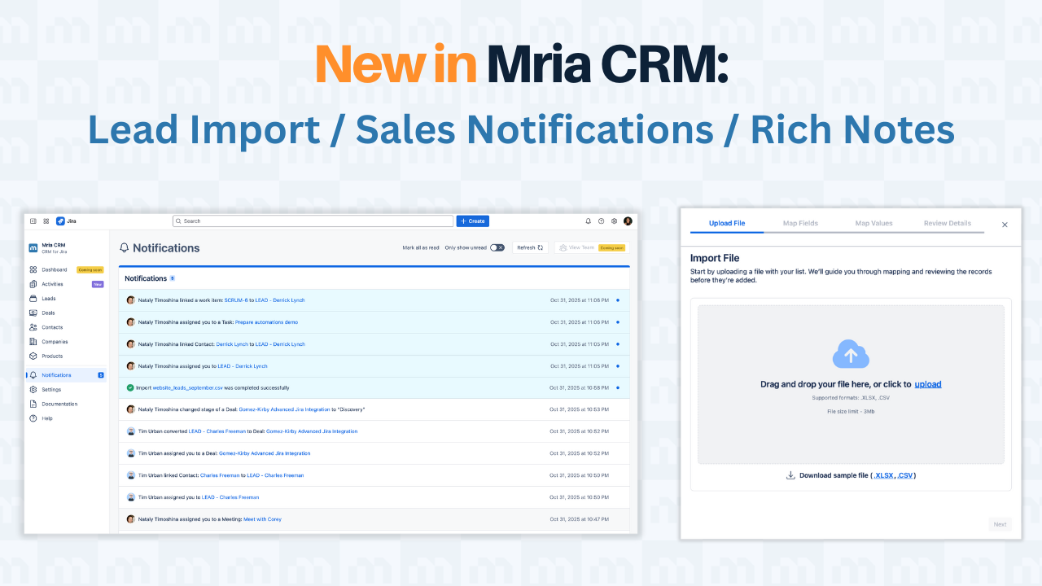The height and width of the screenshot is (586, 1042).
Task: Open the SCRUM-6 work item link
Action: [x=236, y=300]
